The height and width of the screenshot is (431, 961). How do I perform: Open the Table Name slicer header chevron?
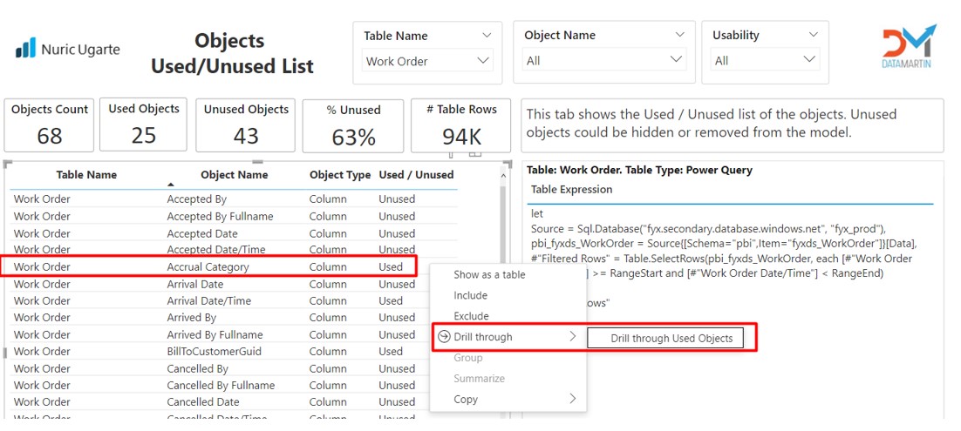pyautogui.click(x=487, y=36)
